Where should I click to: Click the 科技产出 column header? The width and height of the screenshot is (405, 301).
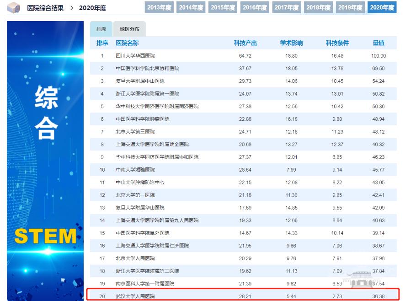tap(245, 43)
